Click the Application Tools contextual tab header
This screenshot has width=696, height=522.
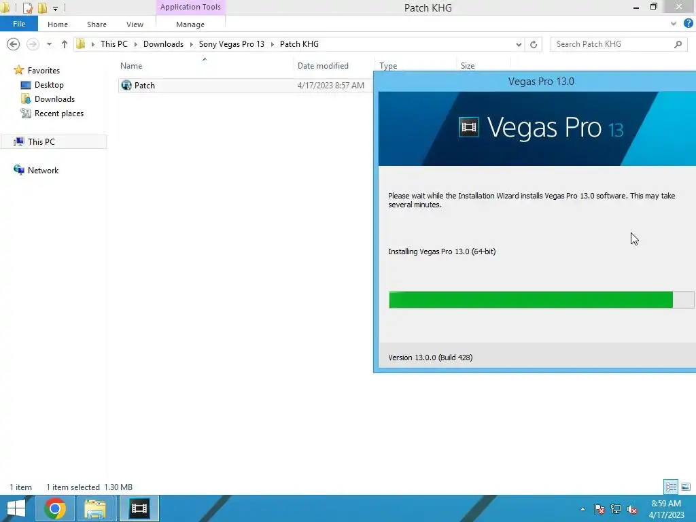click(x=190, y=7)
